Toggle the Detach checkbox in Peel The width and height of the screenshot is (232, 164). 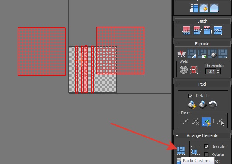coord(190,96)
